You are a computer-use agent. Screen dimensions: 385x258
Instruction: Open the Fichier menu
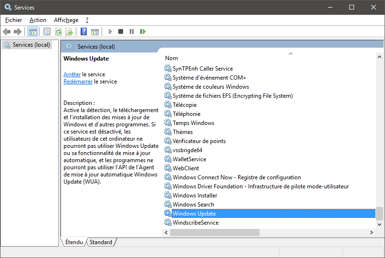pos(13,20)
